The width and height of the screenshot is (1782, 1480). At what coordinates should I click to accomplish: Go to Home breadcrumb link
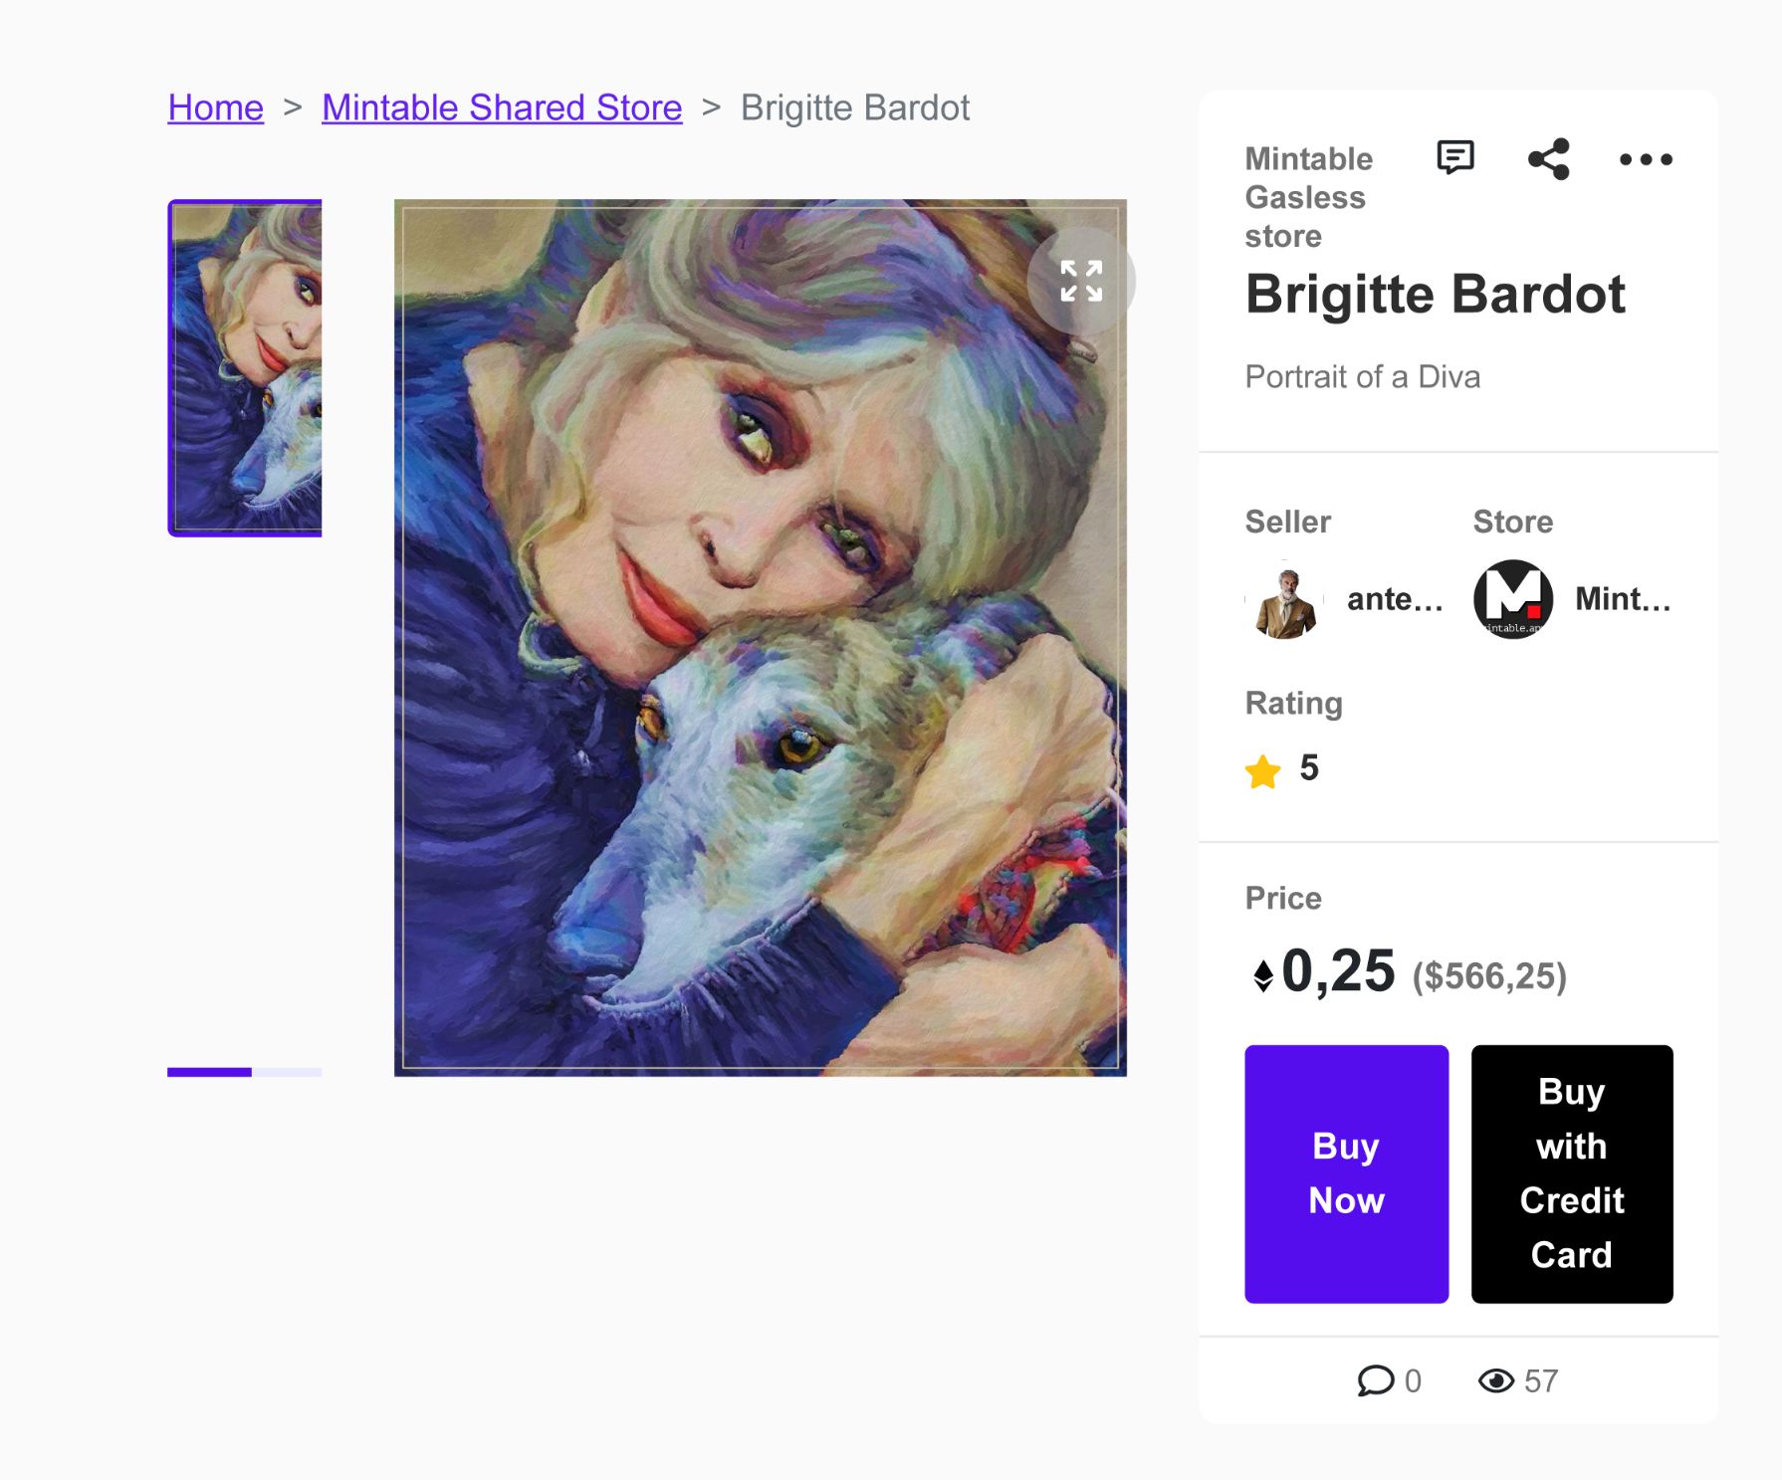[x=215, y=107]
